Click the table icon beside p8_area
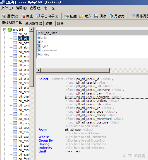The image size is (148, 160). 15,52
